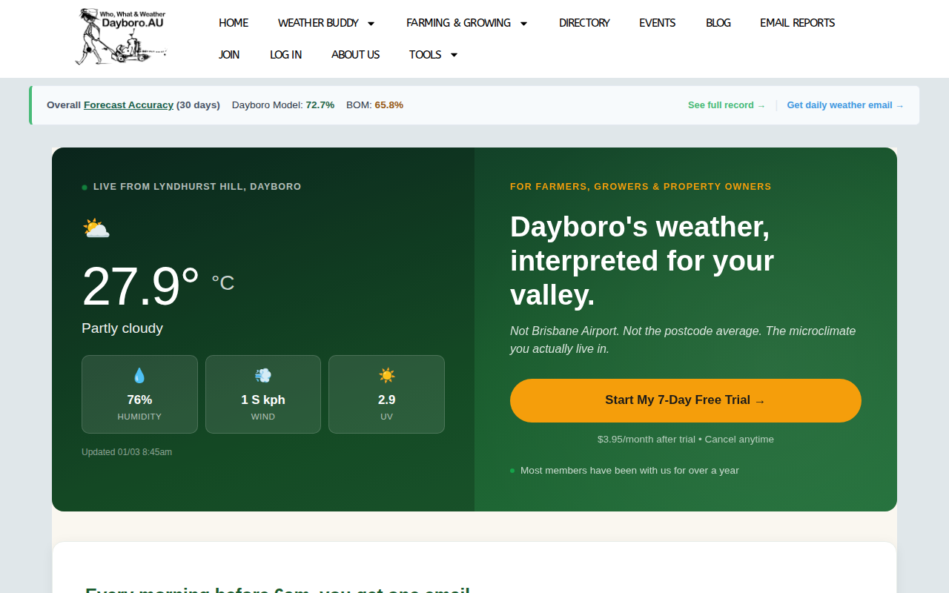Click the Partly cloudy condition text
949x593 pixels.
[x=122, y=328]
